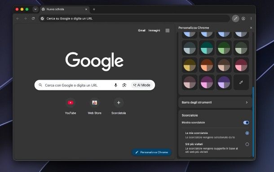Screen dimensions: 274x172
Task: Open Chrome's three-dot menu
Action: point(251,18)
